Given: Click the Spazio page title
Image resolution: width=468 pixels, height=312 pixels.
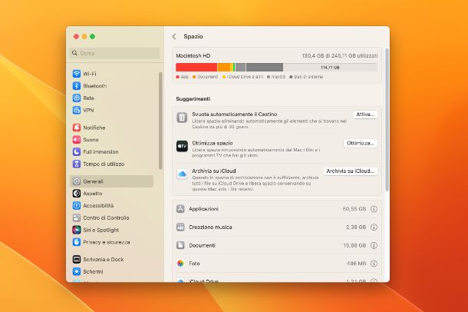Looking at the screenshot, I should tap(193, 36).
